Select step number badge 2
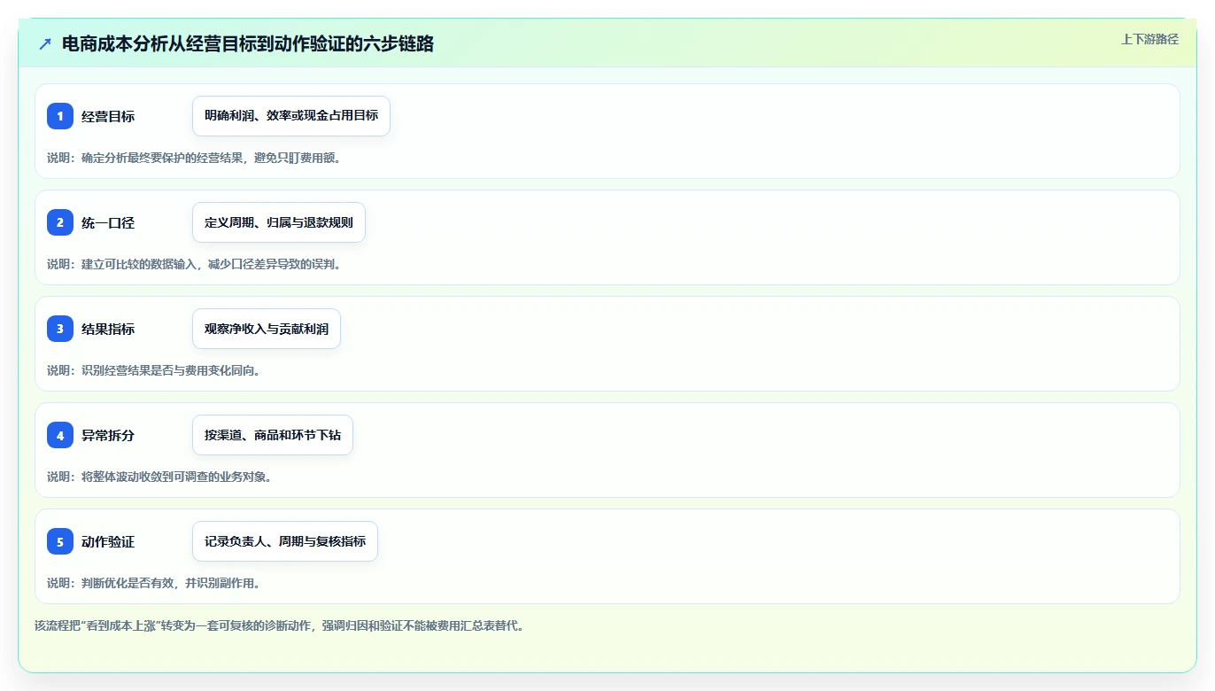1215x691 pixels. coord(60,222)
